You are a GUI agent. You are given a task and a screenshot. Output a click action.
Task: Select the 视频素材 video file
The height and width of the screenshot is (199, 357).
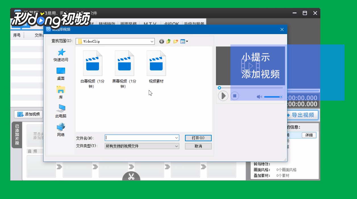click(x=156, y=67)
